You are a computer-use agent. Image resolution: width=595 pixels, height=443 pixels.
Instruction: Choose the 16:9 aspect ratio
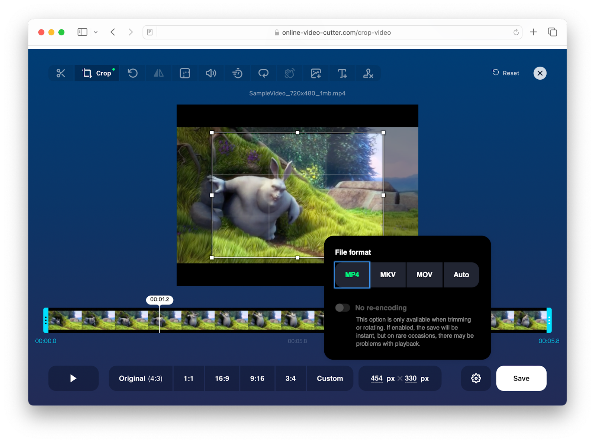click(222, 378)
